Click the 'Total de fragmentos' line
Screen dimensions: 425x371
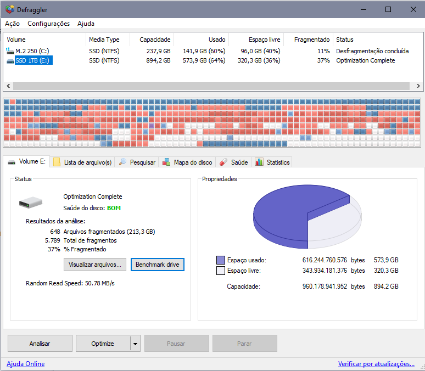tap(81, 240)
